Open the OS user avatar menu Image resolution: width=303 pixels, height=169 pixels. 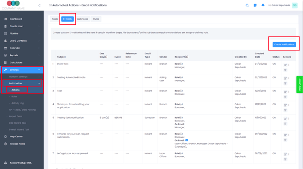click(x=294, y=5)
